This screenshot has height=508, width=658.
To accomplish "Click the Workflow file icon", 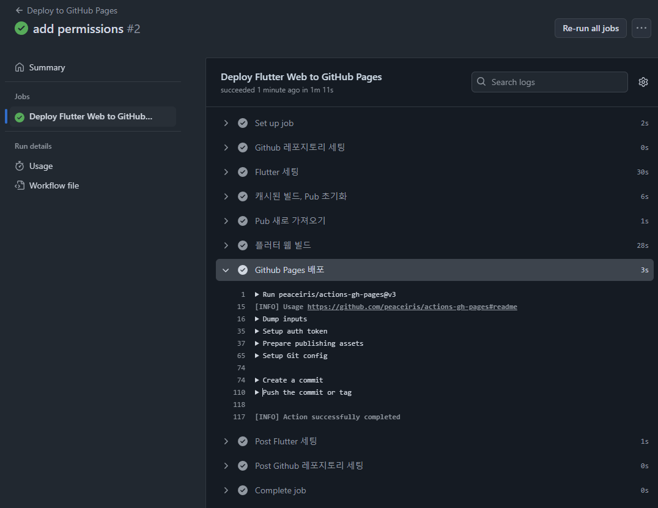I will click(x=20, y=185).
